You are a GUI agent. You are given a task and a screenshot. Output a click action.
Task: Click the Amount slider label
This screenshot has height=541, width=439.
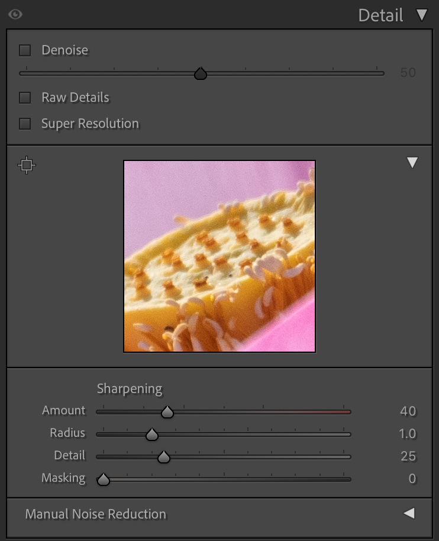click(x=63, y=411)
